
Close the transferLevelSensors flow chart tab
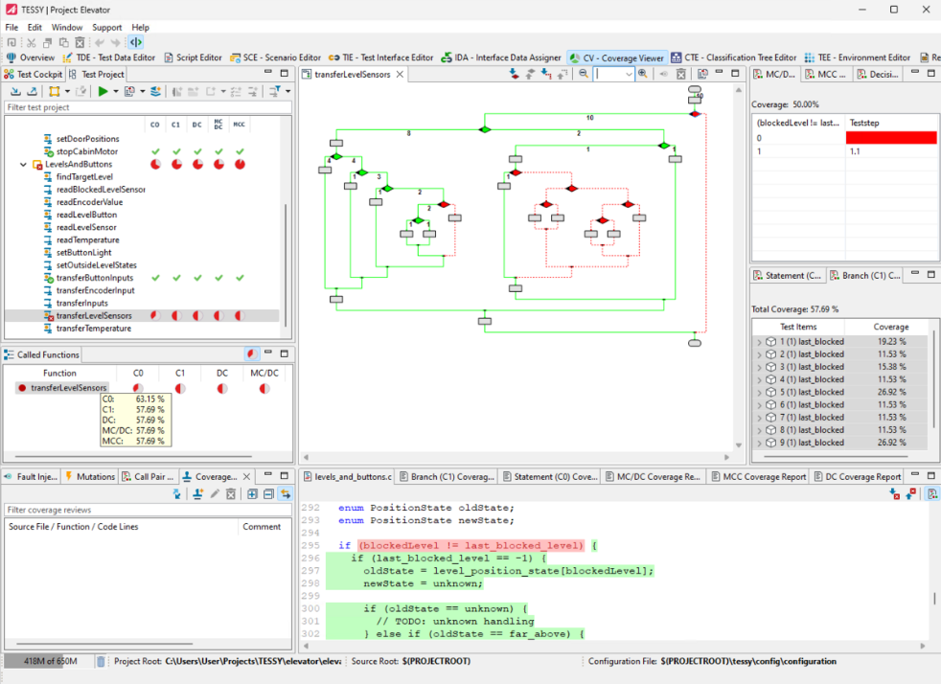click(400, 74)
